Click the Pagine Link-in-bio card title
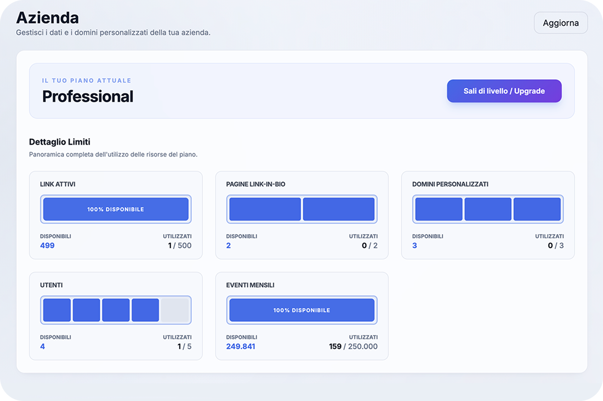 (256, 184)
